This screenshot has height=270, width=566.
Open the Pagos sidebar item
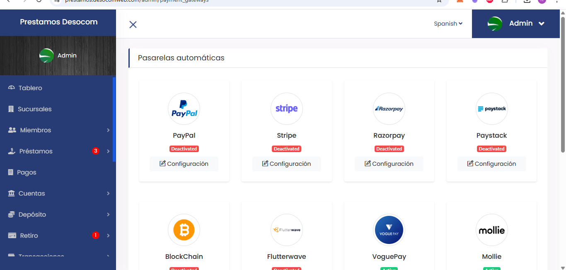(27, 172)
